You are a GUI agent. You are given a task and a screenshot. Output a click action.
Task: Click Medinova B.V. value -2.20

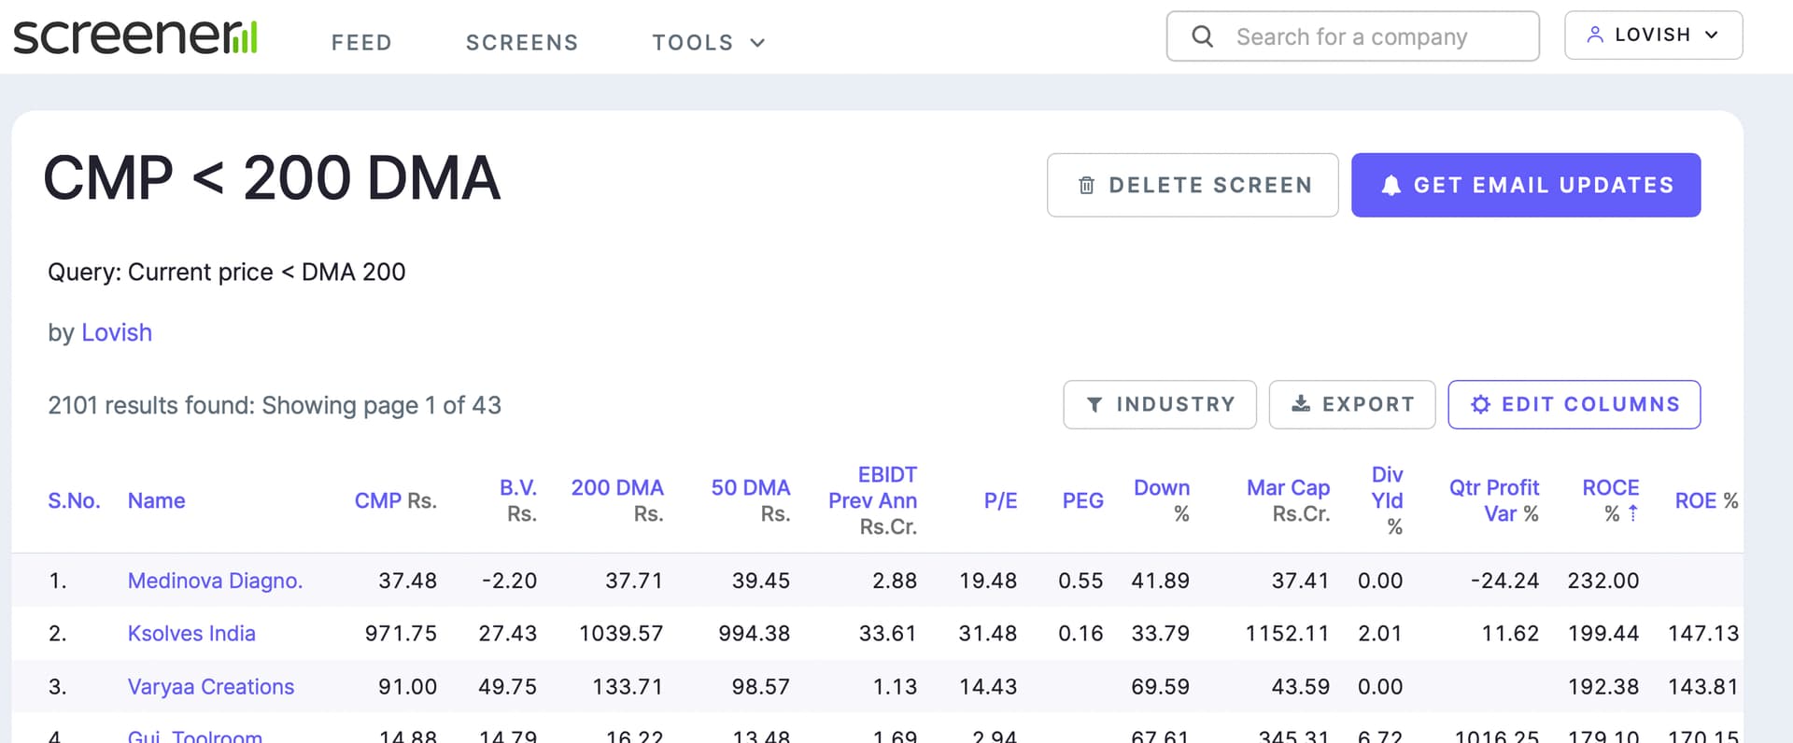pos(509,581)
